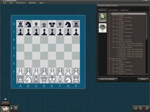This screenshot has height=112, width=150.
Task: Tick the checkbox for The Knight lesson
Action: (x=115, y=23)
